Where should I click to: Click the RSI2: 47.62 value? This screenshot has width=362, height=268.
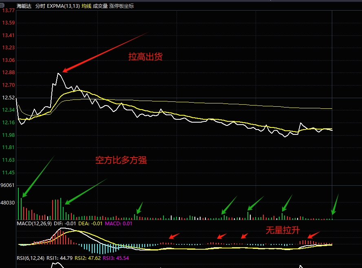[x=88, y=258]
